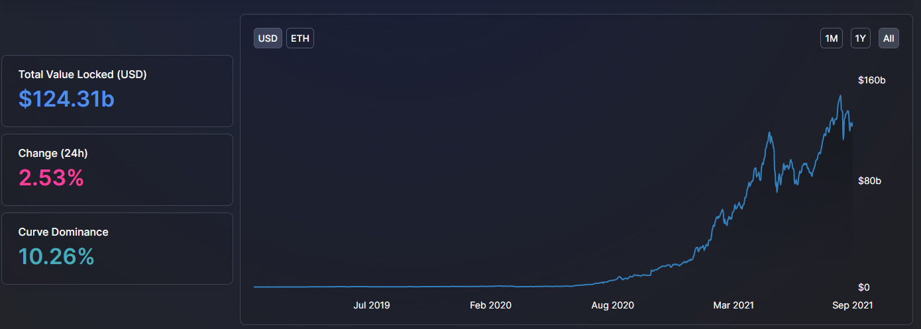Screen dimensions: 921x329
Task: Select the 1M time range
Action: click(x=831, y=38)
